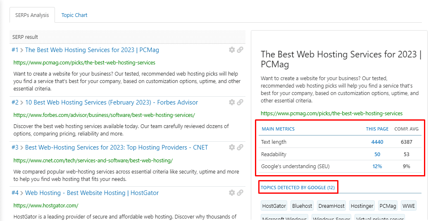Switch to the Topic Chart tab
The height and width of the screenshot is (221, 431).
pyautogui.click(x=74, y=15)
